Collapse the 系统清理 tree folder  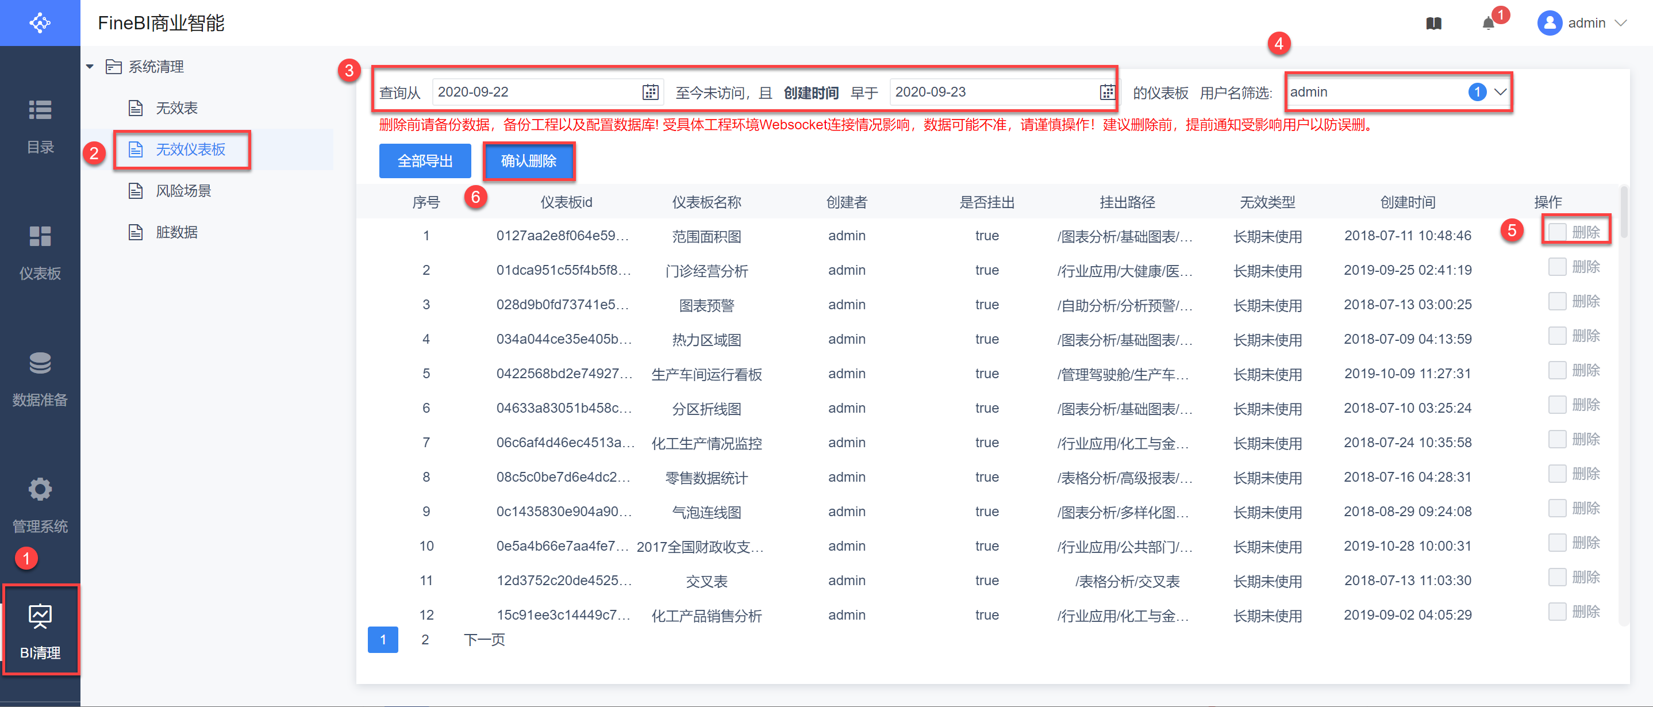click(x=90, y=67)
